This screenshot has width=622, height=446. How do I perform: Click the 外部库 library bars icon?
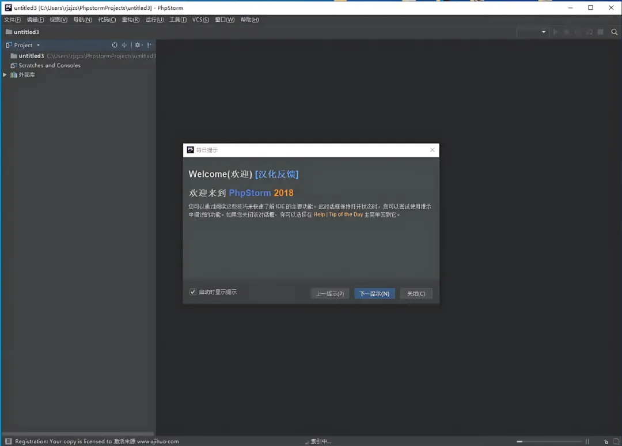coord(13,74)
